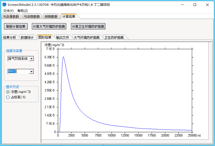Click the PM10 combo box text field
The height and width of the screenshot is (146, 215).
18,71
